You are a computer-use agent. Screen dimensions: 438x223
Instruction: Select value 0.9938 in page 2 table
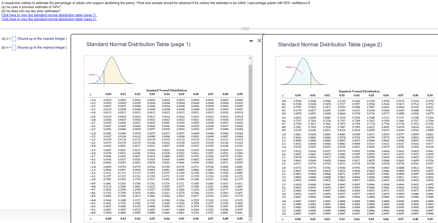pyautogui.click(x=298, y=185)
